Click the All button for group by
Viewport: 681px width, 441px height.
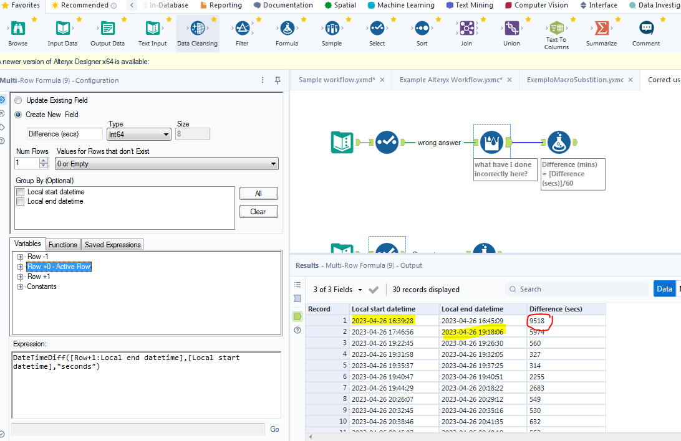tap(258, 194)
